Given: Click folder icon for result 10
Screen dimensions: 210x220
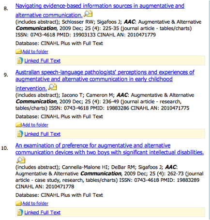Looking at the screenshot, I should coord(18,203).
